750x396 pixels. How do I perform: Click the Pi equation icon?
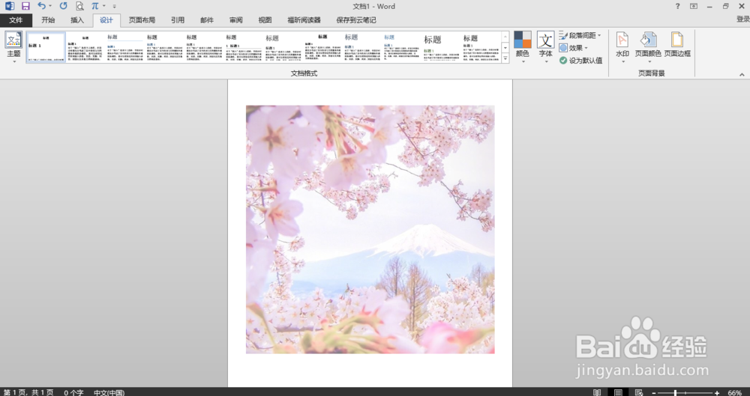pyautogui.click(x=94, y=6)
